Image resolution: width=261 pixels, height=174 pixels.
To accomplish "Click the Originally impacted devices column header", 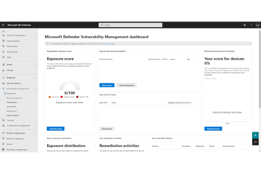I will pyautogui.click(x=179, y=103).
